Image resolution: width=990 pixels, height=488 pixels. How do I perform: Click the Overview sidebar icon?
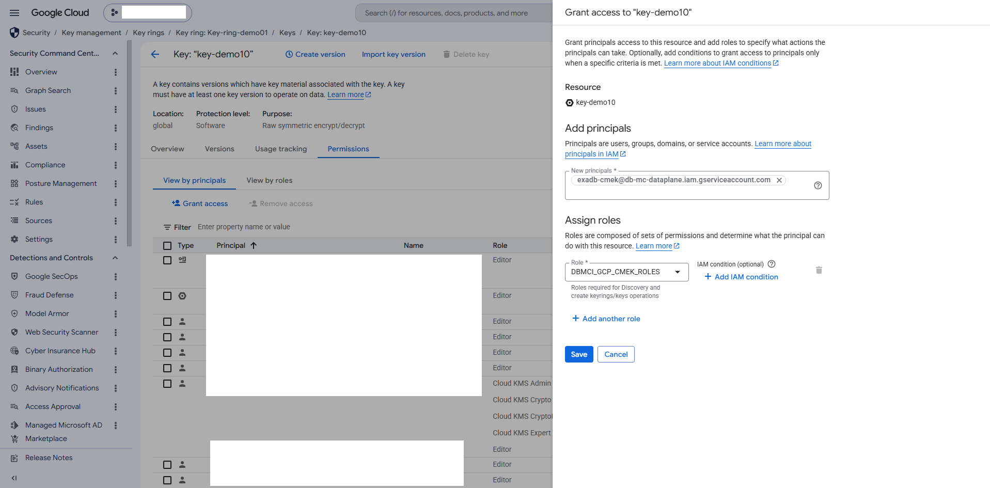14,72
